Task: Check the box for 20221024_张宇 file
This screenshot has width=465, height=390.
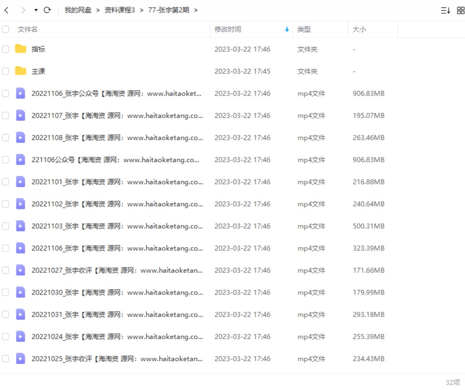Action: (5, 336)
